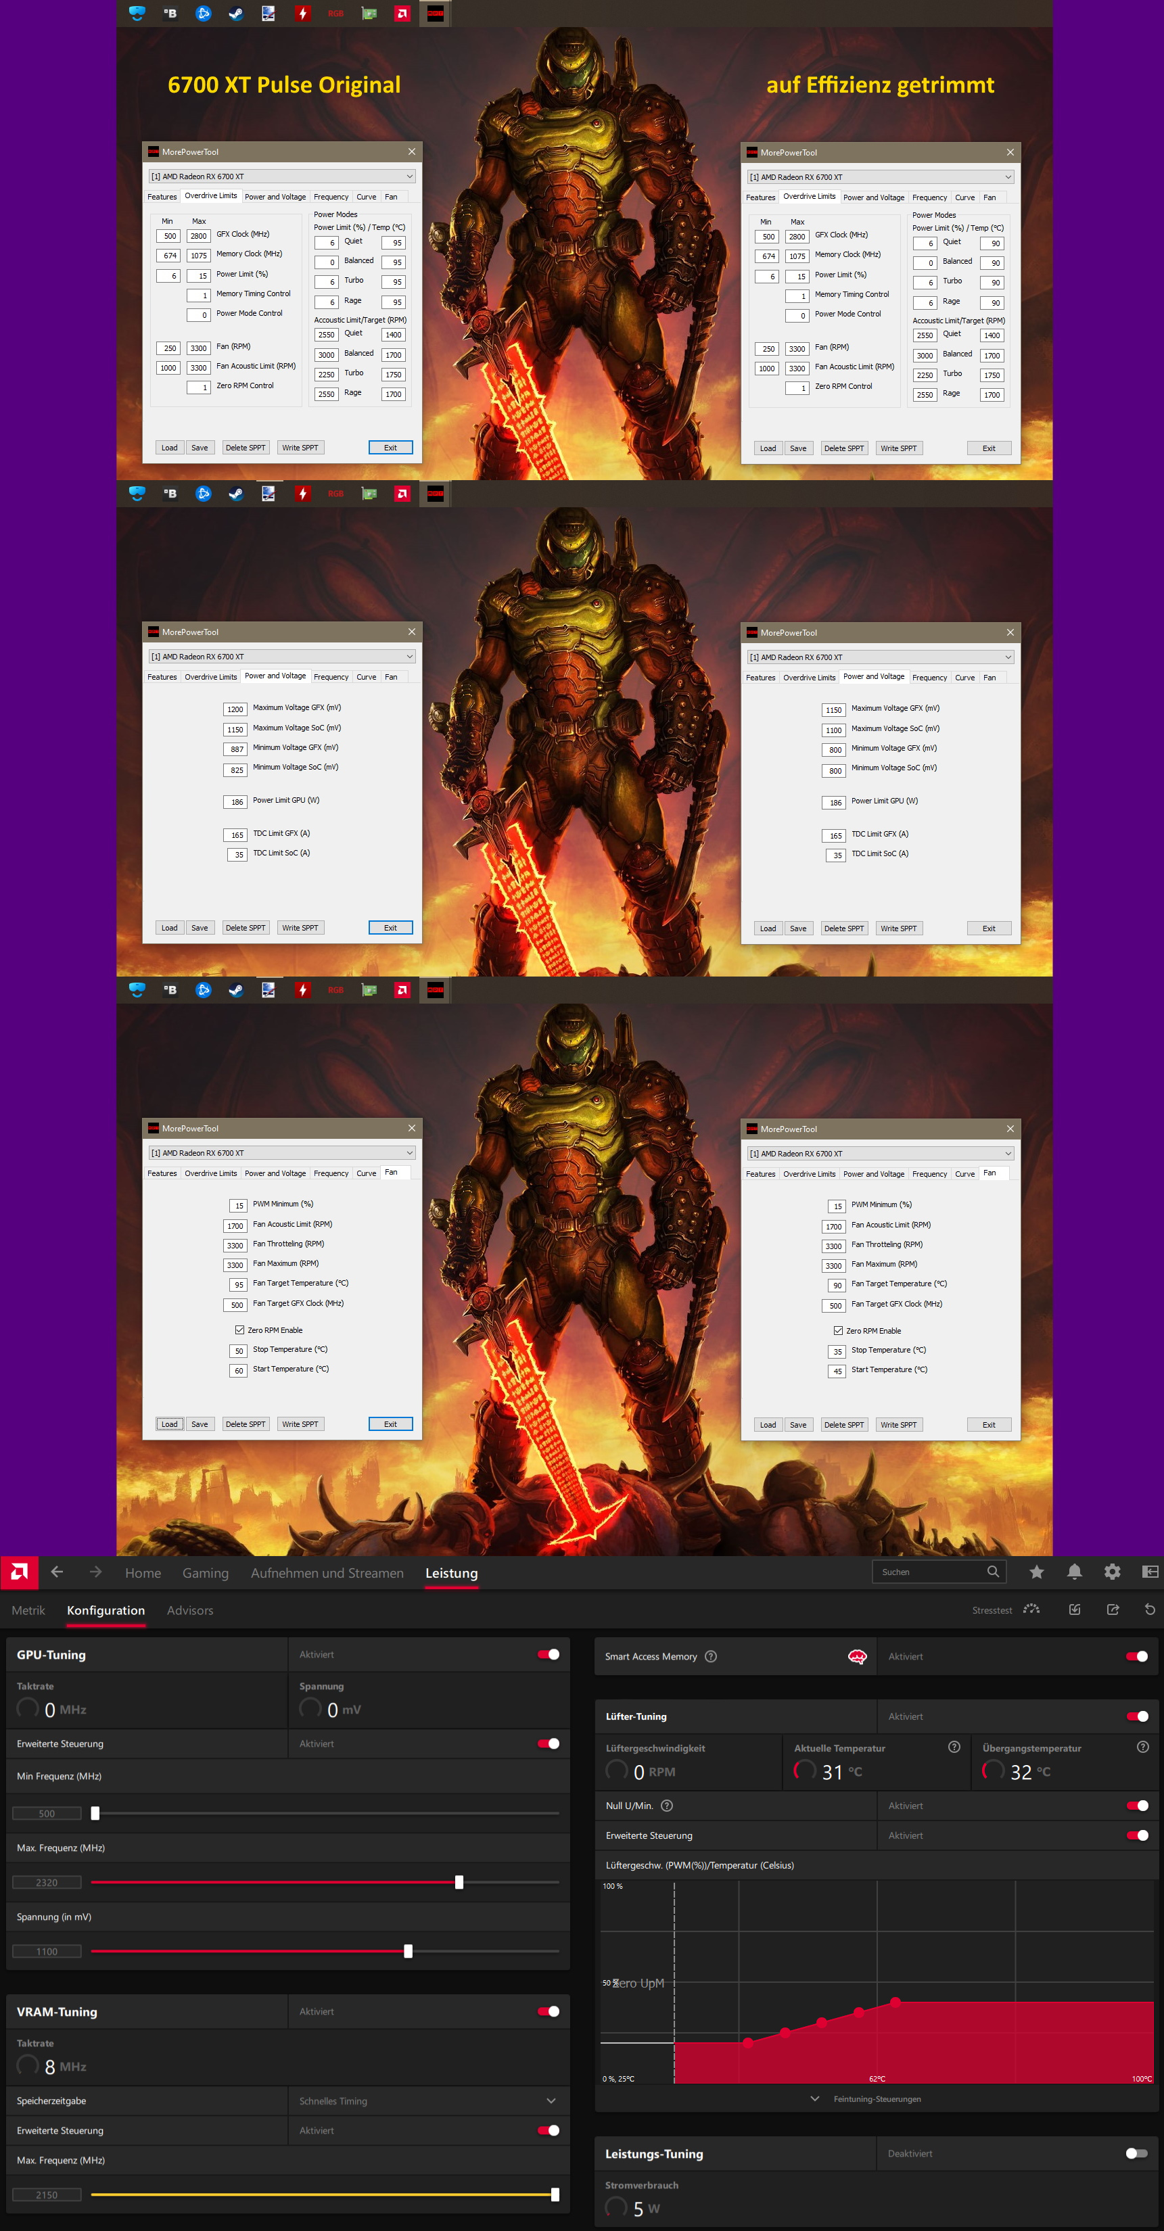The width and height of the screenshot is (1164, 2231).
Task: Click red RGB icon in the topmost taskbar strip
Action: coord(335,13)
